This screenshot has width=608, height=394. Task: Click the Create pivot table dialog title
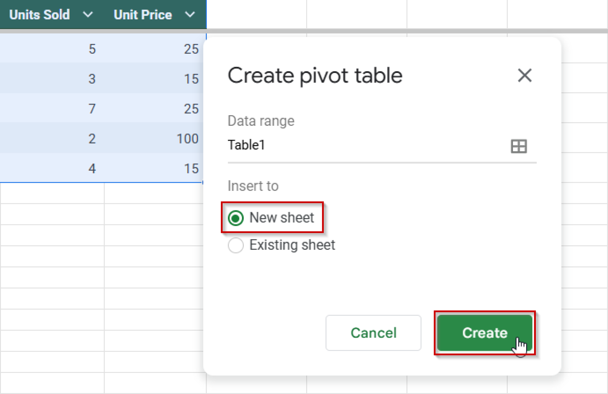[314, 76]
